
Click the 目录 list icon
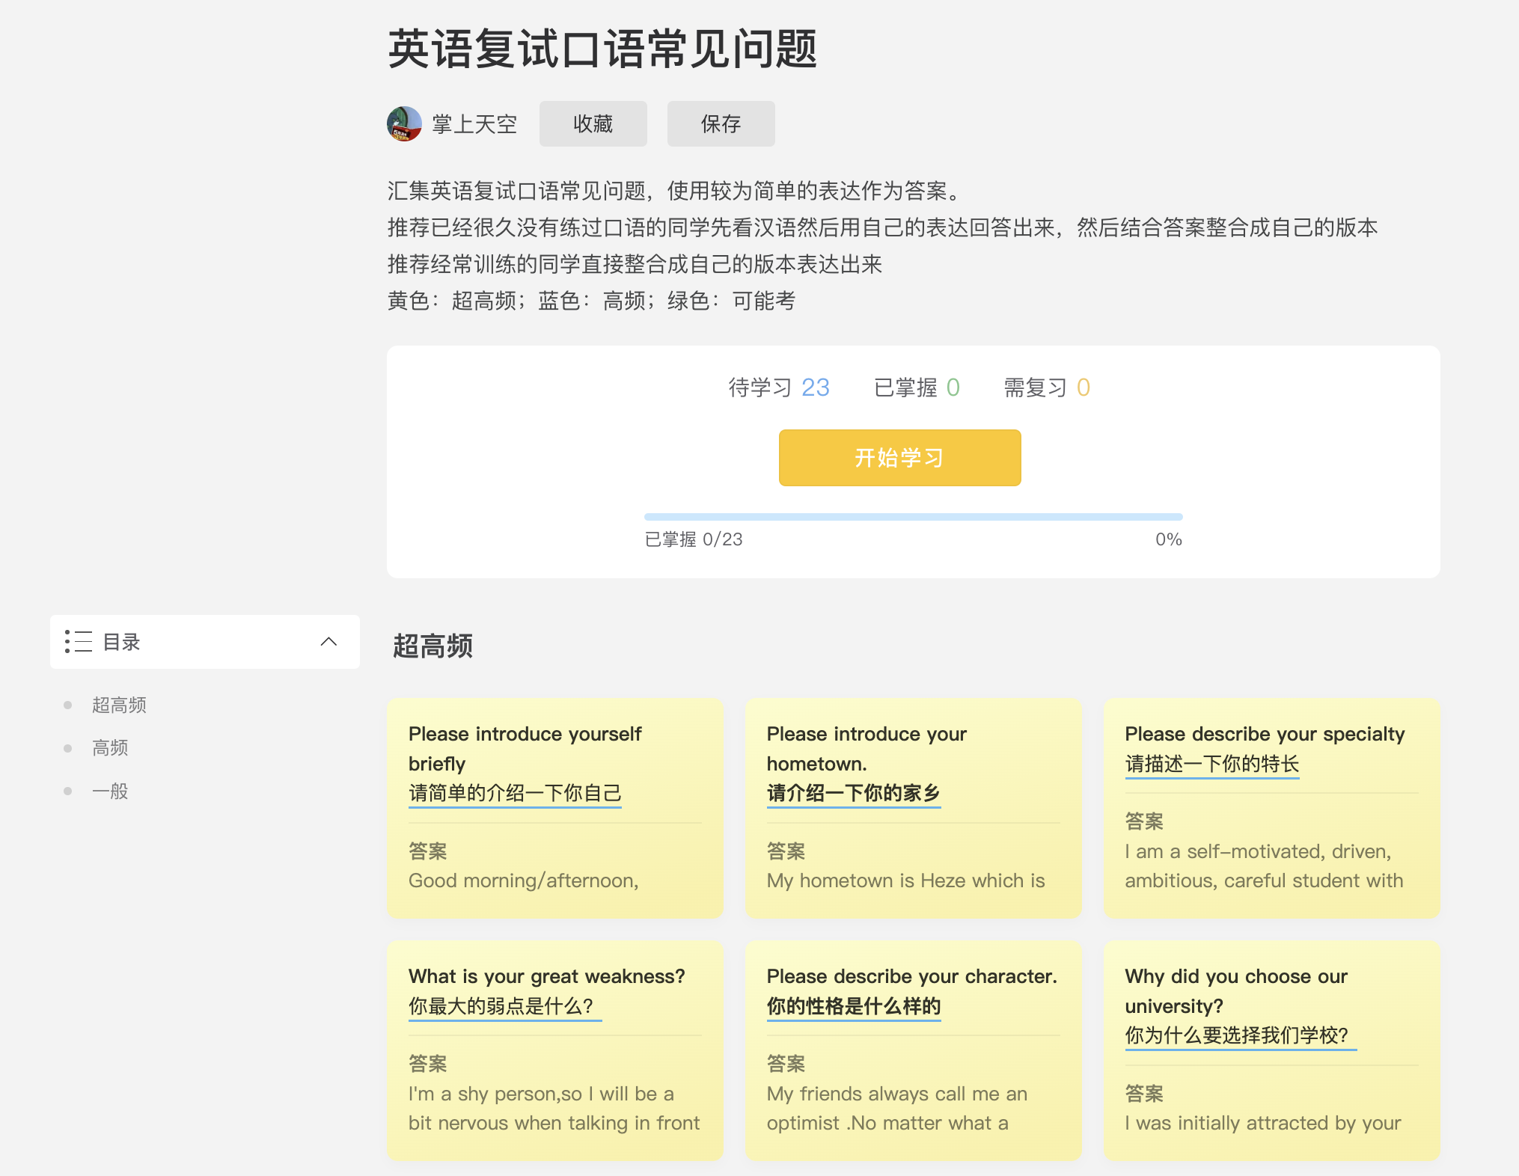79,642
